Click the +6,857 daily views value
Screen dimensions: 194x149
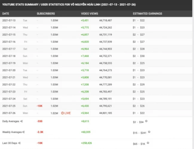coord(85,35)
